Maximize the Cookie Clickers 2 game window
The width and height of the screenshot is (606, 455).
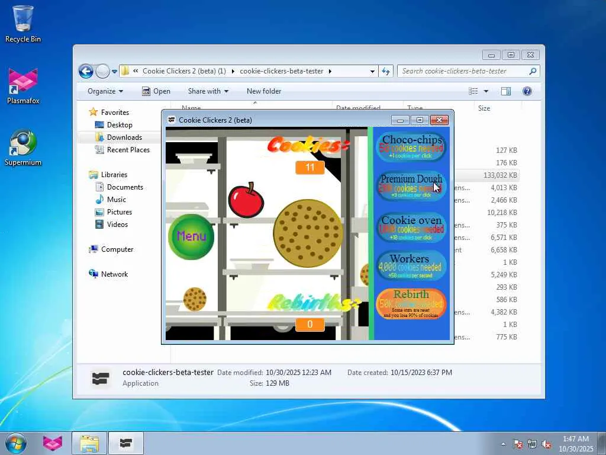click(420, 120)
